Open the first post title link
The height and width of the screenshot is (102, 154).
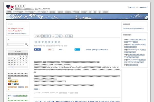pyautogui.click(x=47, y=42)
